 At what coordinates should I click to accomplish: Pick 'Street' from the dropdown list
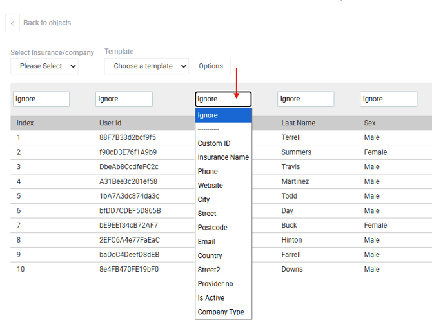pyautogui.click(x=224, y=214)
